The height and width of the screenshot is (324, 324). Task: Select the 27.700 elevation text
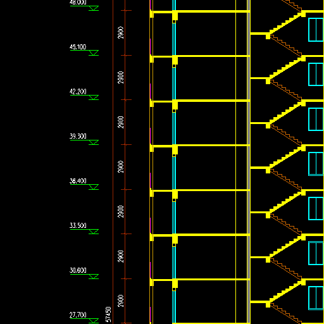pyautogui.click(x=78, y=315)
